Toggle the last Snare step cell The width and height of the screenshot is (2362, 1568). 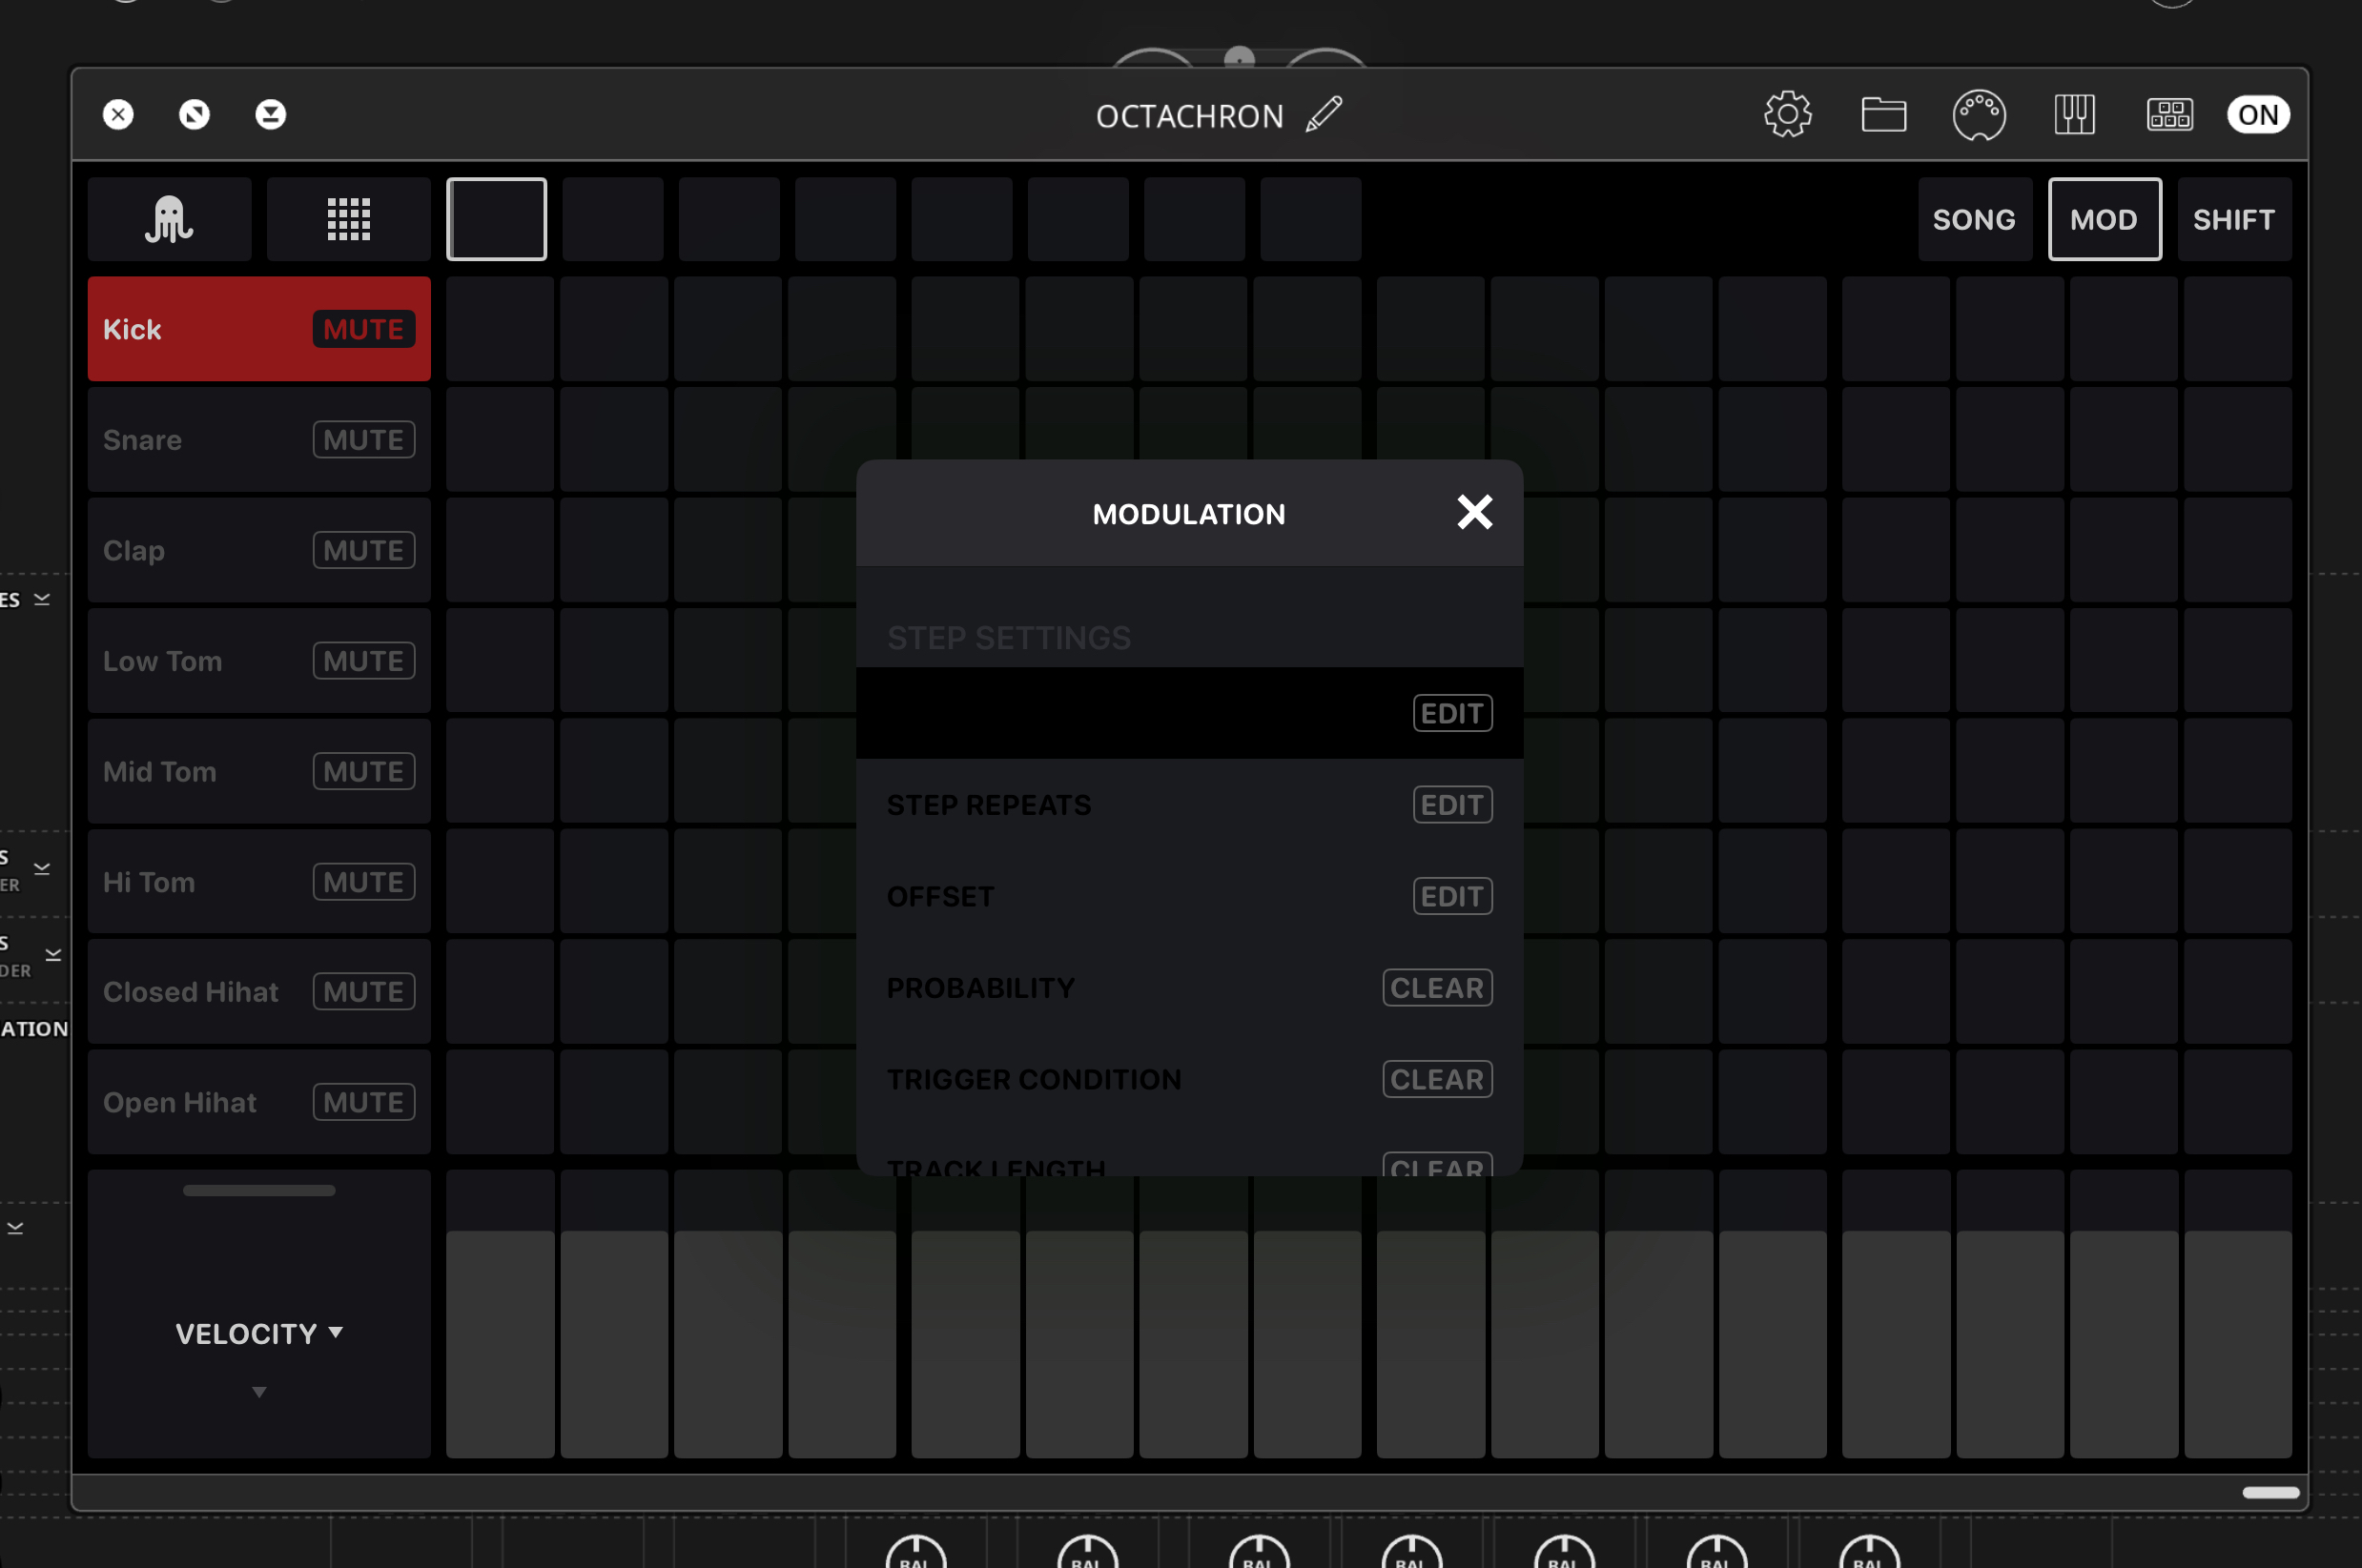pyautogui.click(x=2238, y=440)
